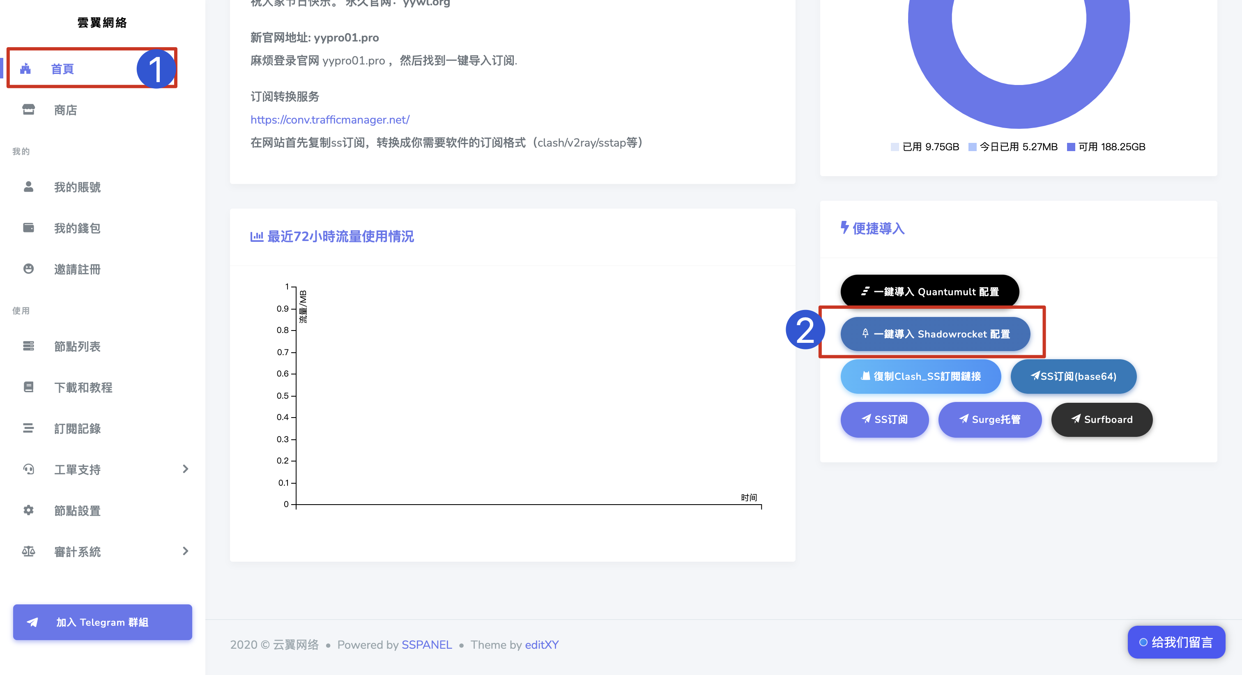The image size is (1242, 675).
Task: Click 一鍵導入 Shadowrocket 配置 button
Action: point(935,334)
